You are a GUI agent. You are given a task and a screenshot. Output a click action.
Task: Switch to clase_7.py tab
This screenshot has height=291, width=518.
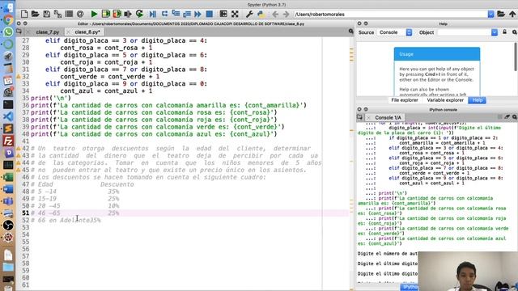click(48, 32)
